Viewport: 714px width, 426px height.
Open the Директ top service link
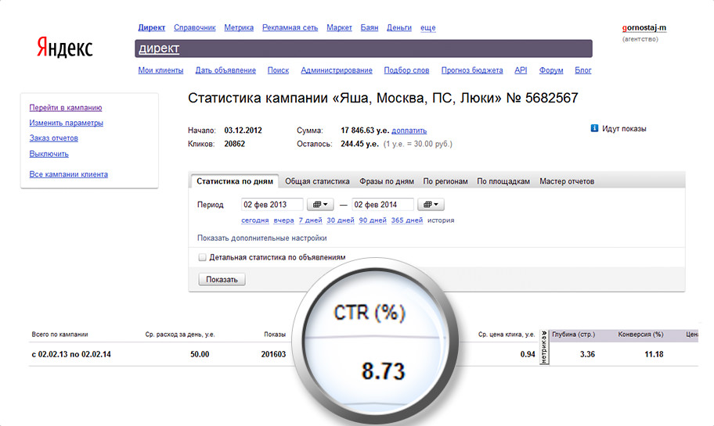(x=152, y=27)
